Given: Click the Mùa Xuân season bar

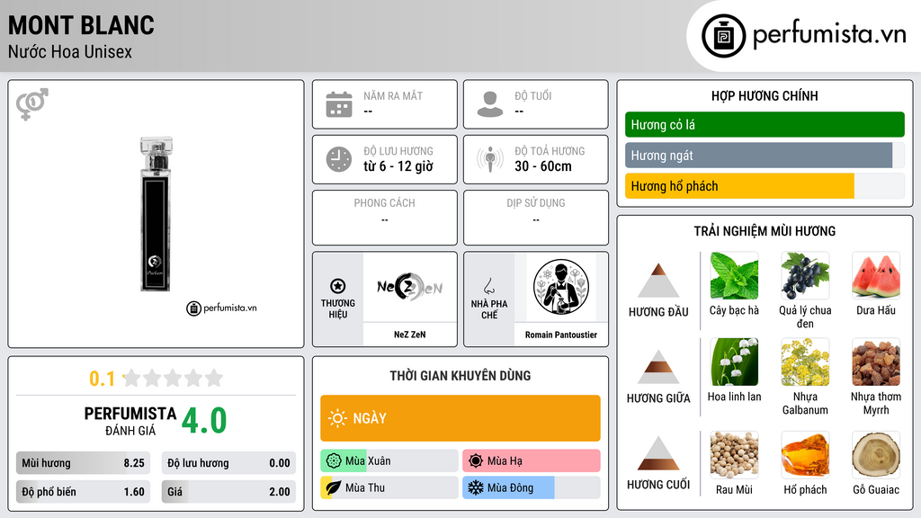Looking at the screenshot, I should [389, 461].
